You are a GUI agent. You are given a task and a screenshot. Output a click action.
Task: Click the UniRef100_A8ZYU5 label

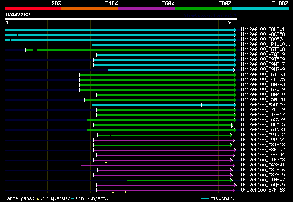click(x=263, y=175)
